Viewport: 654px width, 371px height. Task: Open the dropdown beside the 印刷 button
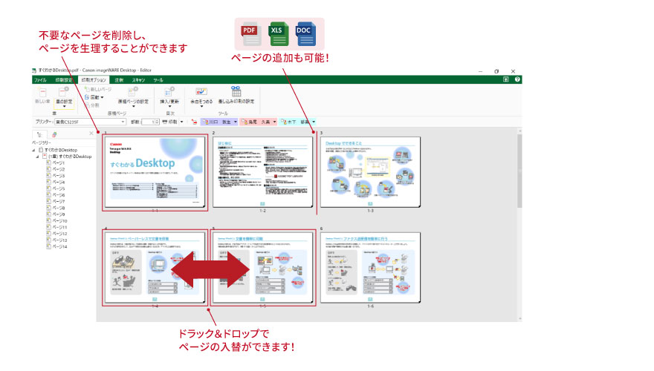[181, 122]
